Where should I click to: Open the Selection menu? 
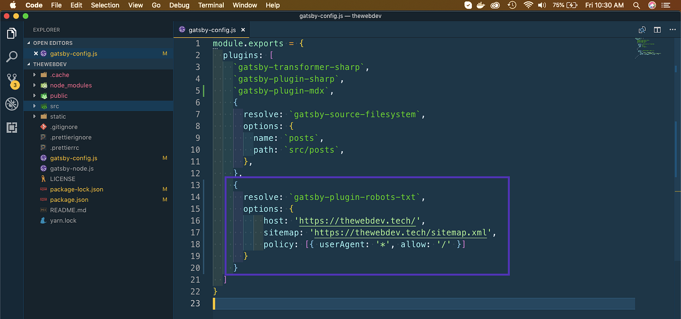[x=105, y=5]
